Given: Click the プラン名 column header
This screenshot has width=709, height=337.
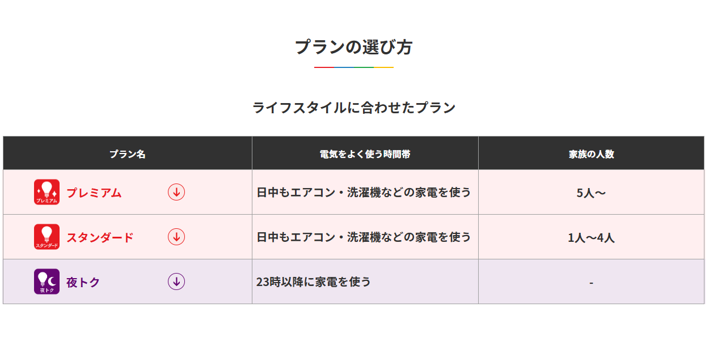Looking at the screenshot, I should point(128,153).
